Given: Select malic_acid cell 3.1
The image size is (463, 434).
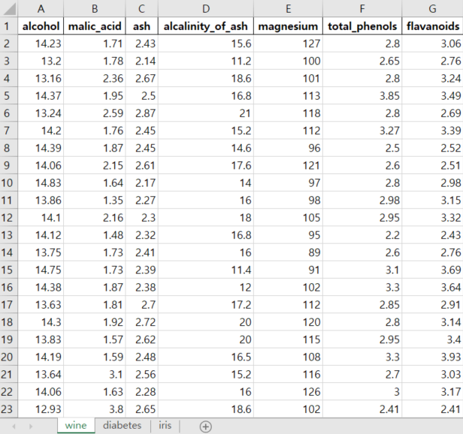Looking at the screenshot, I should (x=95, y=375).
